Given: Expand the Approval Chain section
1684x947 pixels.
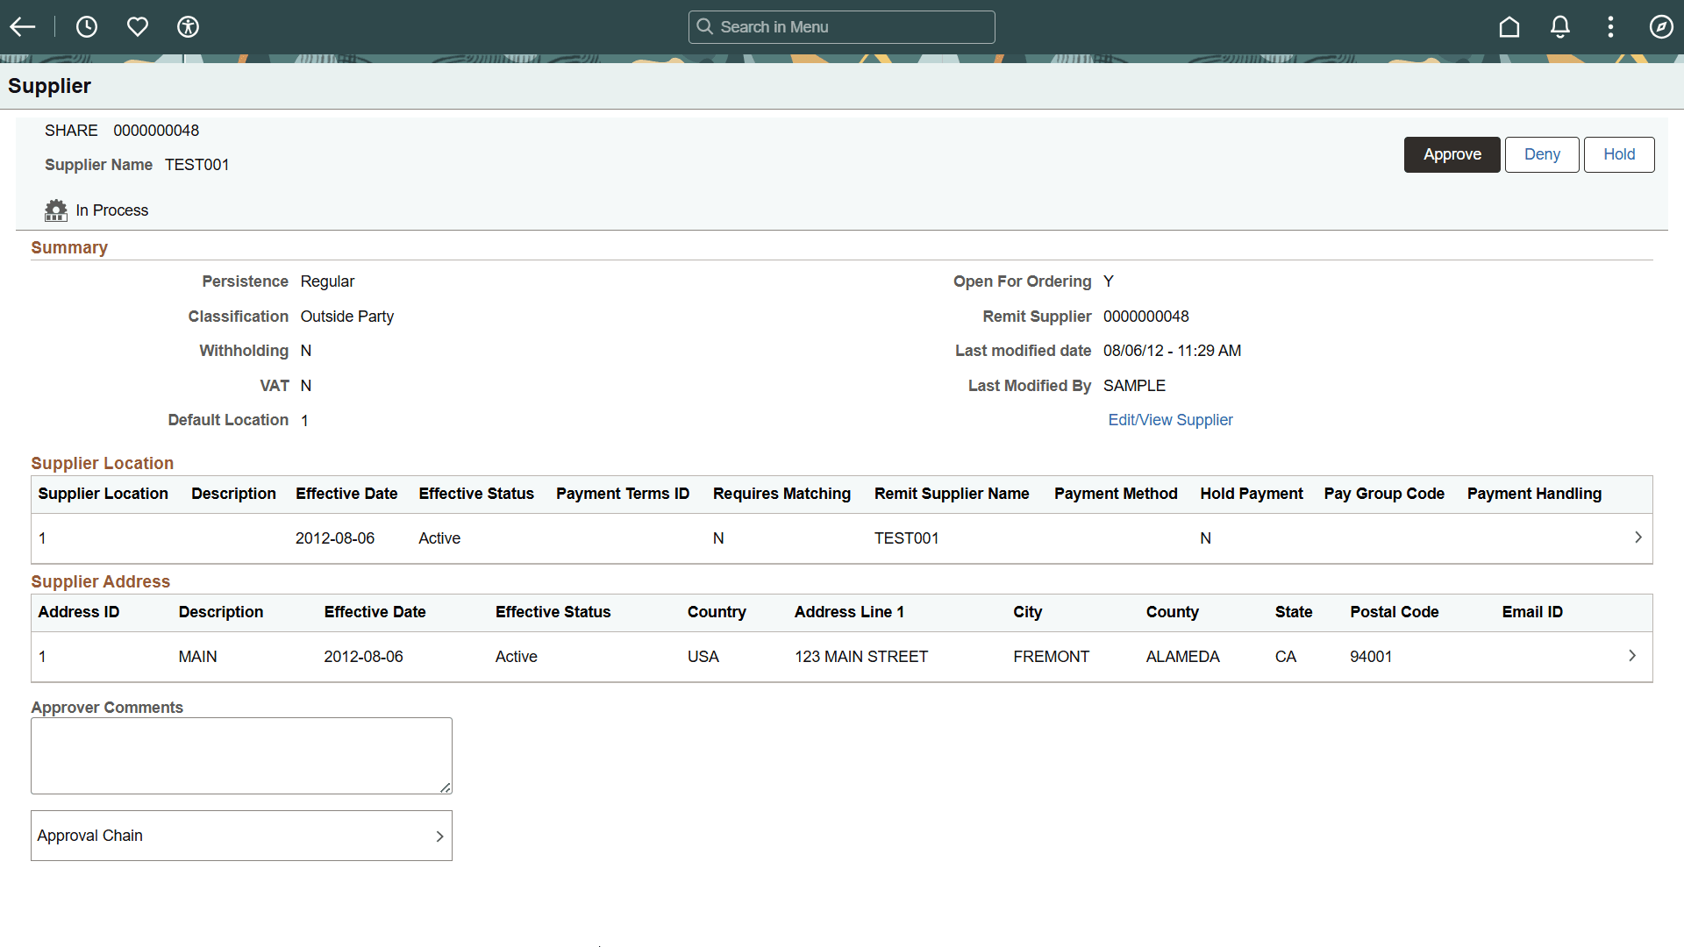Looking at the screenshot, I should pos(440,836).
